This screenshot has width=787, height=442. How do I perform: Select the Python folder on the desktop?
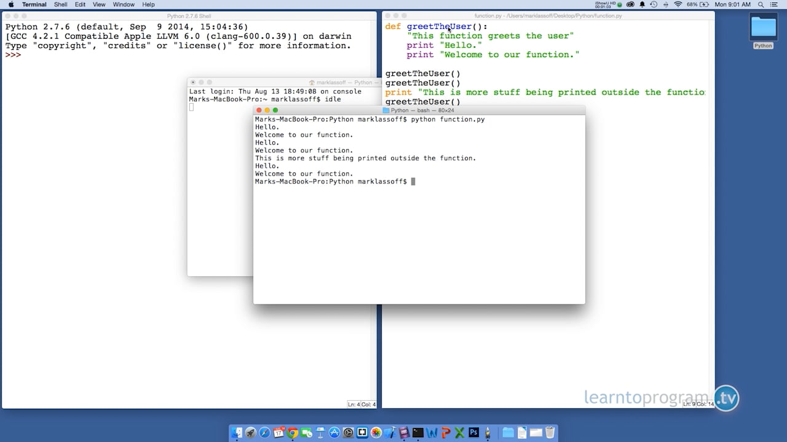click(x=764, y=31)
